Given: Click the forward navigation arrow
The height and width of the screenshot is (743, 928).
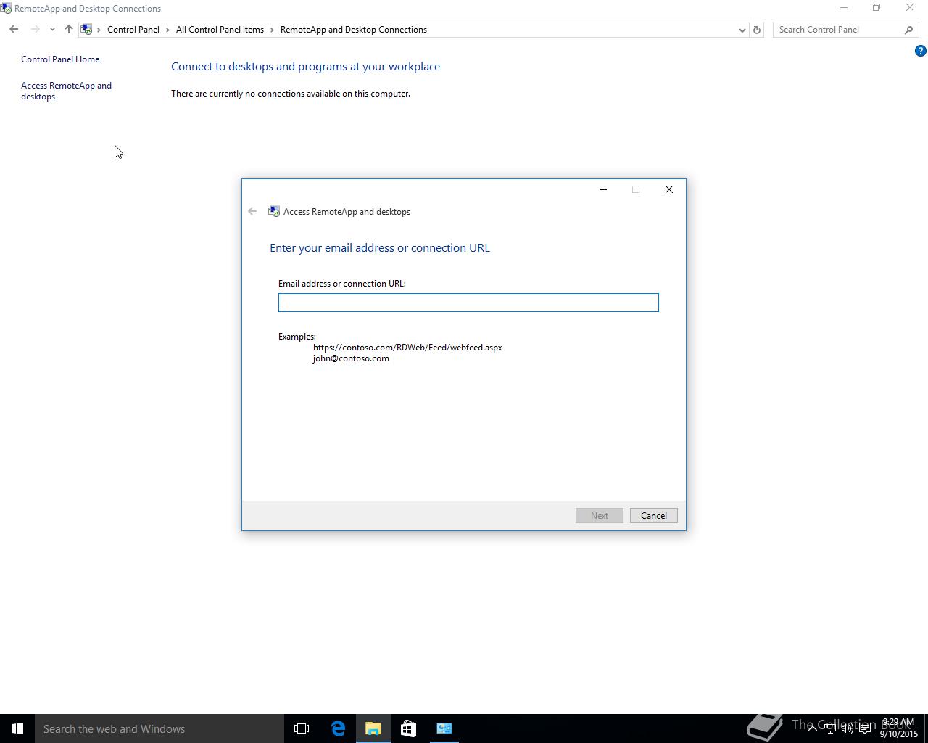Looking at the screenshot, I should click(35, 30).
